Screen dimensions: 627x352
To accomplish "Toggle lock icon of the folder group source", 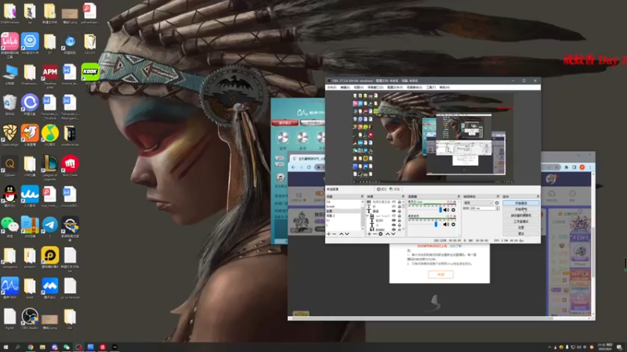I will [x=400, y=216].
